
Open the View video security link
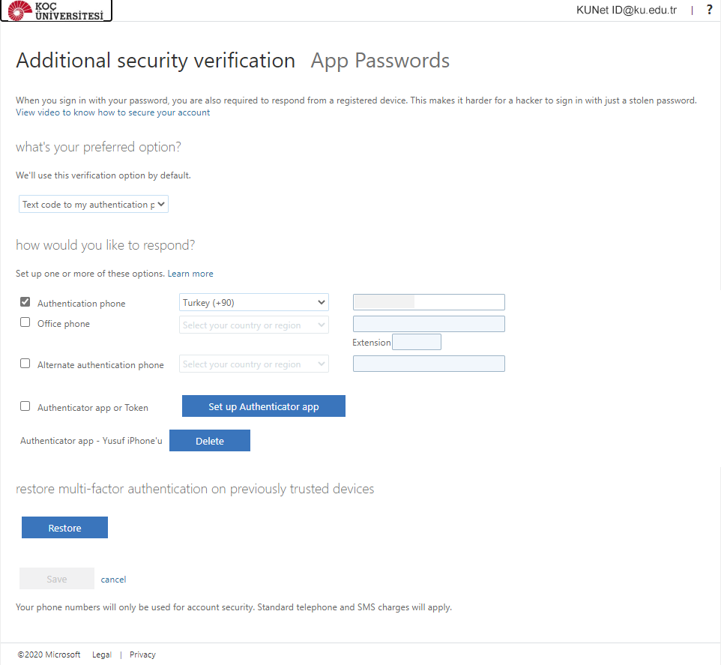tap(112, 112)
